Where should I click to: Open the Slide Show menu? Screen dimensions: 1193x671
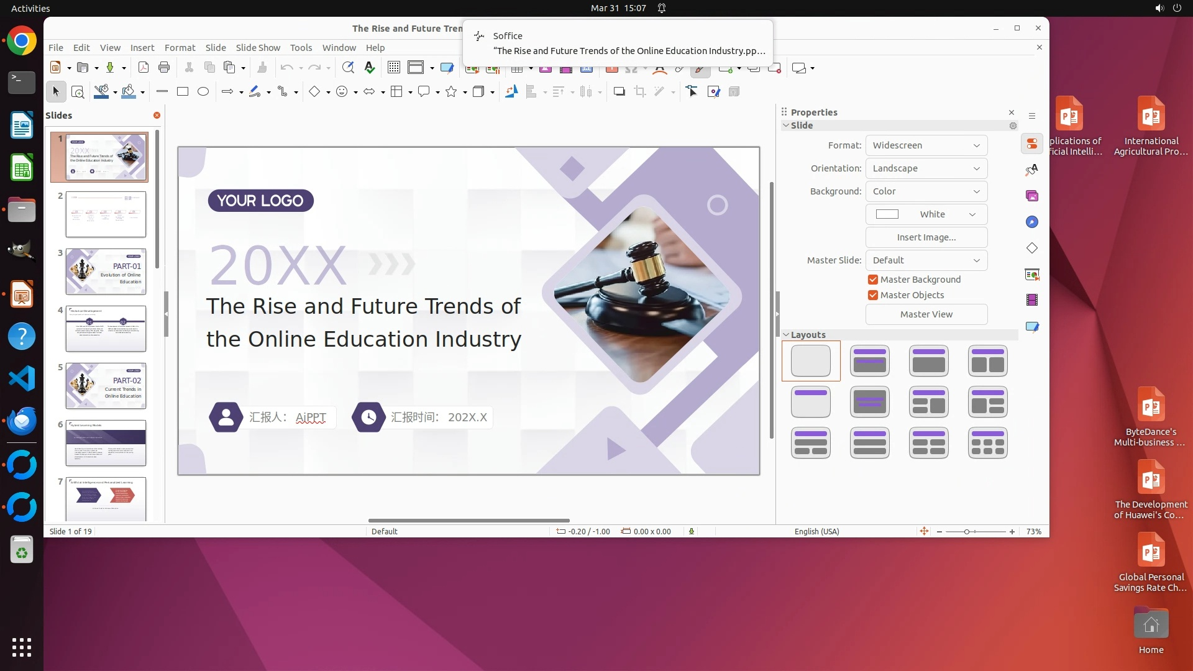[258, 48]
